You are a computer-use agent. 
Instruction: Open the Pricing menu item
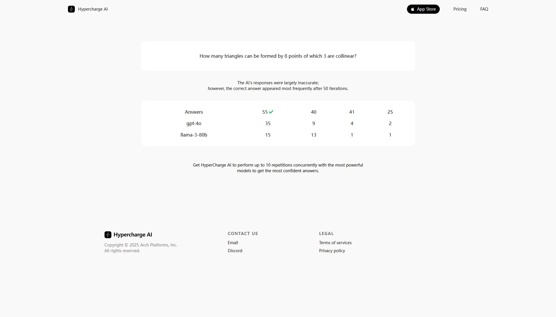(460, 9)
